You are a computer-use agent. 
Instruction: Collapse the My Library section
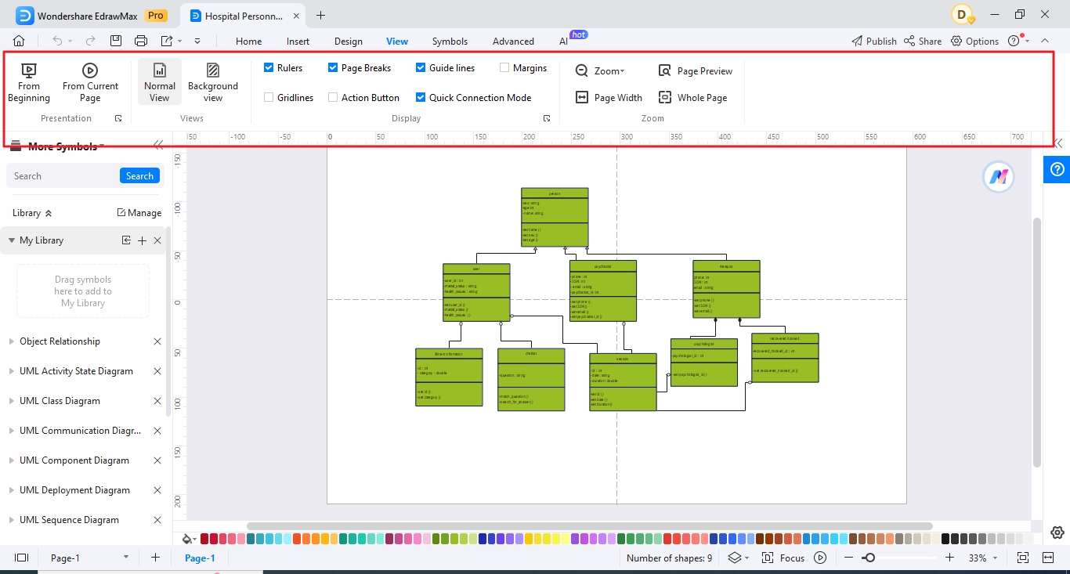click(12, 240)
